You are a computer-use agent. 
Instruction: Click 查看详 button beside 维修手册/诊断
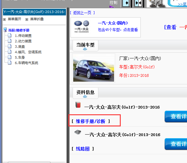coord(176,116)
